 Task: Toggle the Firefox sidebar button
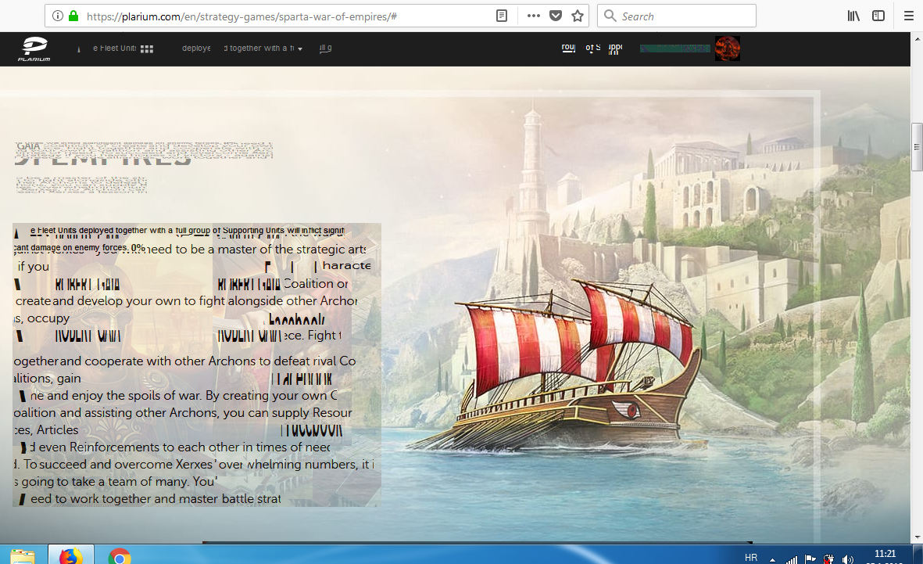click(878, 16)
